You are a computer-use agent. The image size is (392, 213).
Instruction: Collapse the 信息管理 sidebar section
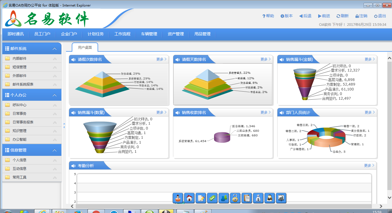pos(55,150)
